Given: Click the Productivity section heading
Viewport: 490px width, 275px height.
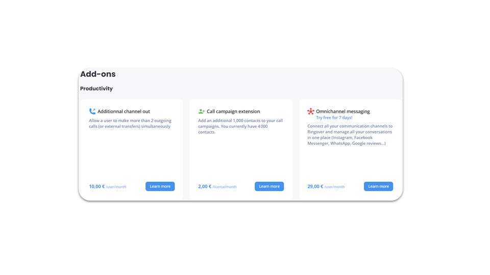Looking at the screenshot, I should click(96, 89).
